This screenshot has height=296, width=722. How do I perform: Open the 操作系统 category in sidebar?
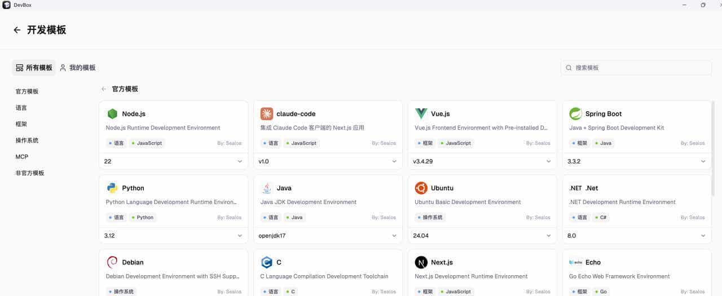27,140
